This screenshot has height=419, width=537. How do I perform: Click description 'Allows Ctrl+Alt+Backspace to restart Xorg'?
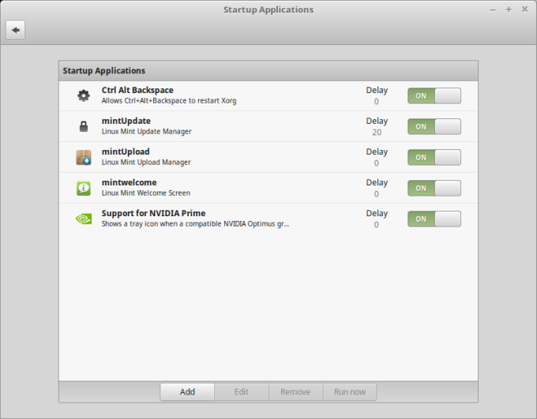coord(169,101)
